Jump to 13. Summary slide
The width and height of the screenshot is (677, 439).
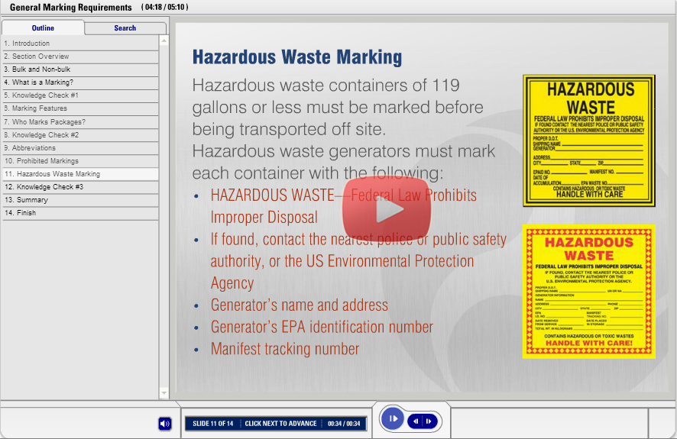(80, 200)
